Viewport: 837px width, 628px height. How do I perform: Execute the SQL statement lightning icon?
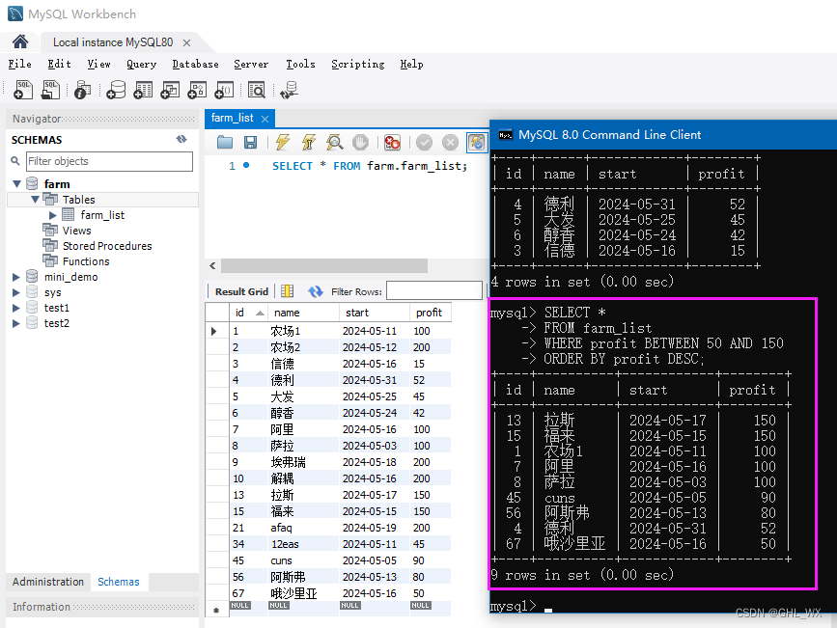click(283, 142)
